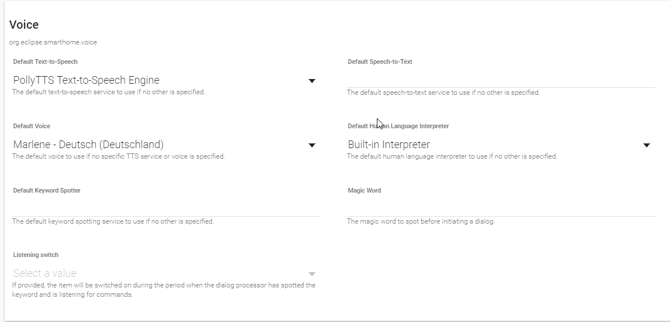Click the Listening switch field label

coord(36,255)
